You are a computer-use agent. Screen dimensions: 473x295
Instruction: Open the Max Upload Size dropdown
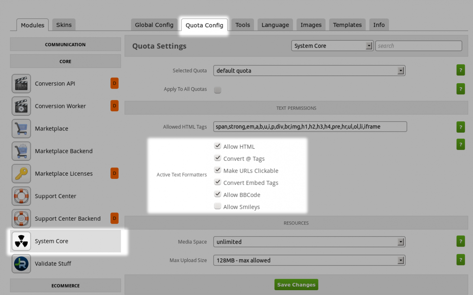[x=309, y=260]
